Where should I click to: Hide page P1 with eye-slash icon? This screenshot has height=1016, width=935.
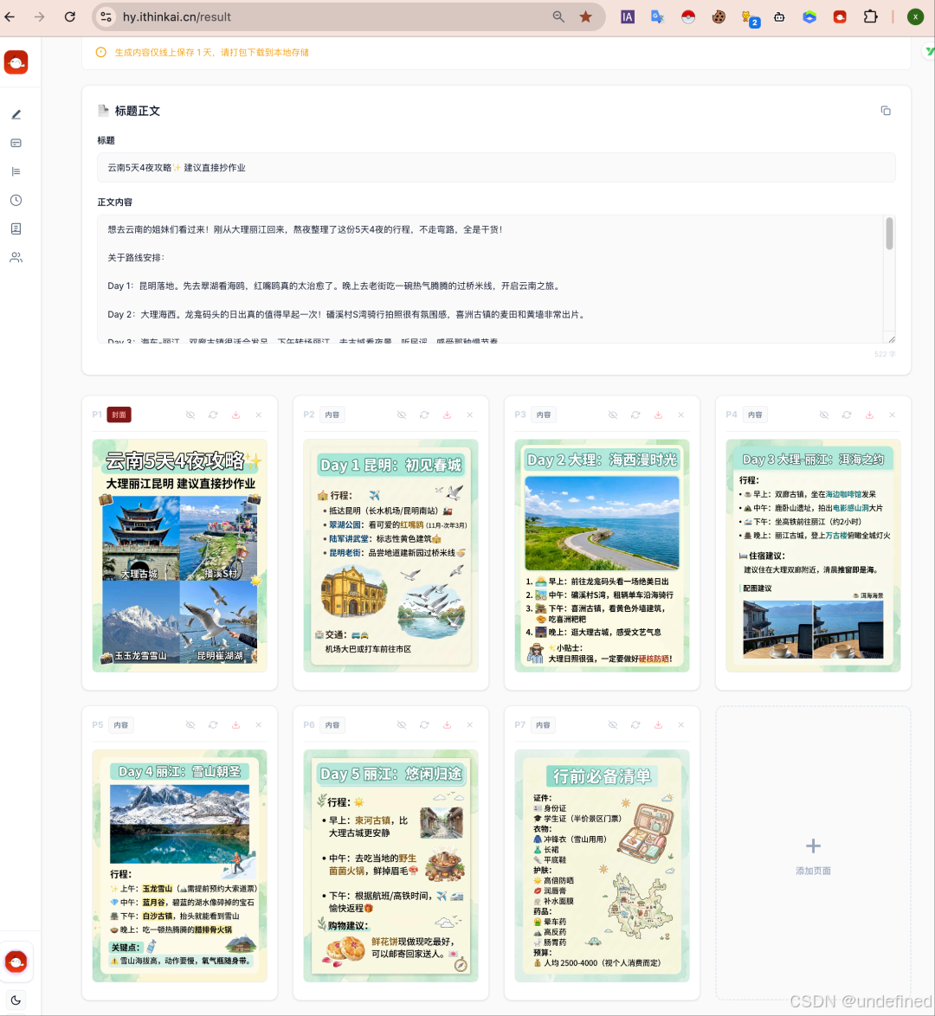190,415
